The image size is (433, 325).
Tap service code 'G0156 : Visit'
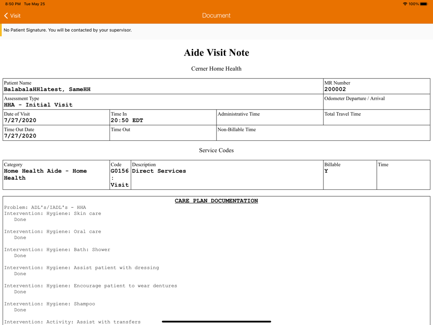pyautogui.click(x=120, y=178)
